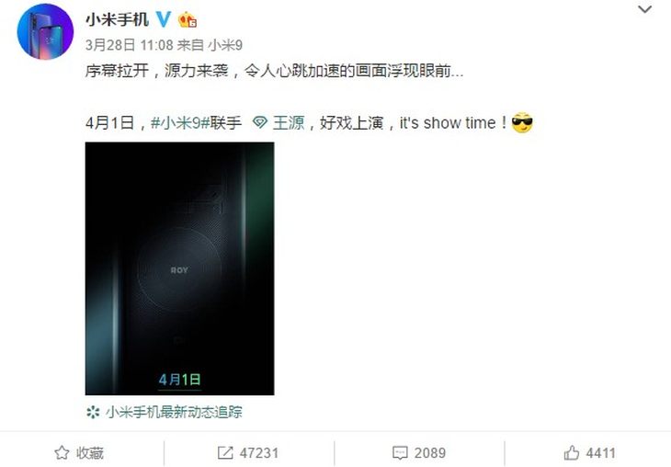Screen dimensions: 671x467
Task: Click the 4月1日 text on poster
Action: click(180, 380)
